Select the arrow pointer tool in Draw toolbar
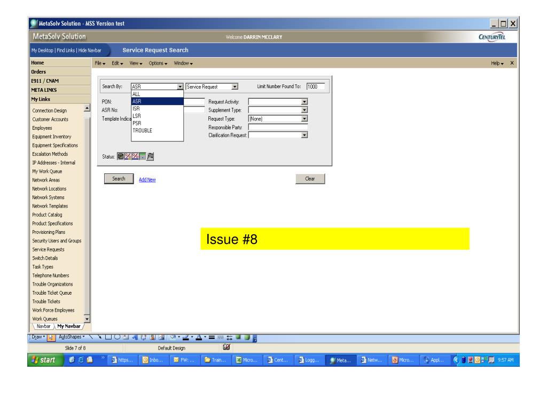 pyautogui.click(x=51, y=337)
